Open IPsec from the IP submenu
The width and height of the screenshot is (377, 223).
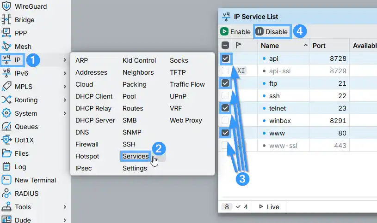click(x=83, y=168)
